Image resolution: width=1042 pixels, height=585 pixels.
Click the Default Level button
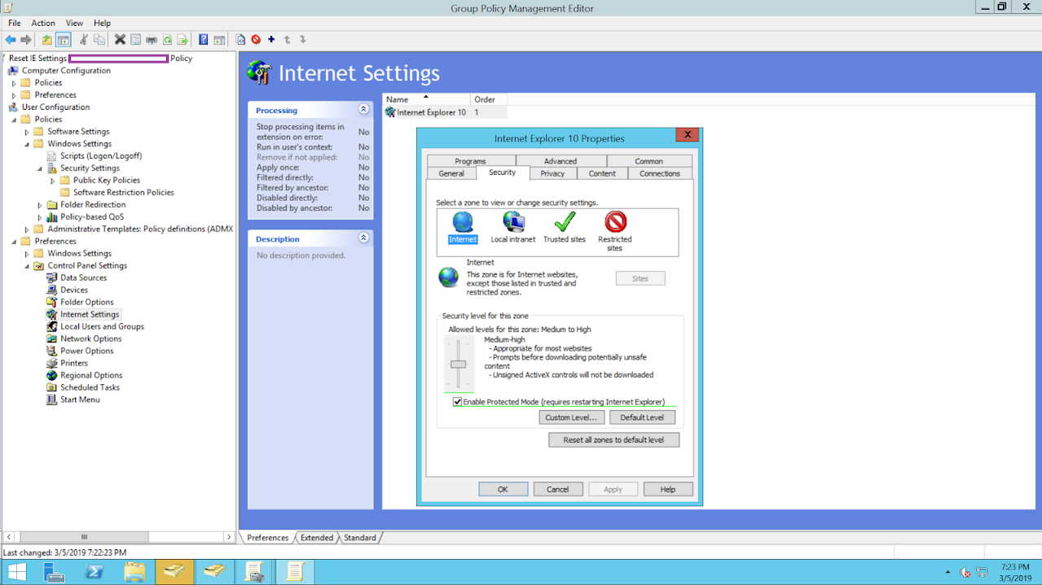pos(642,417)
